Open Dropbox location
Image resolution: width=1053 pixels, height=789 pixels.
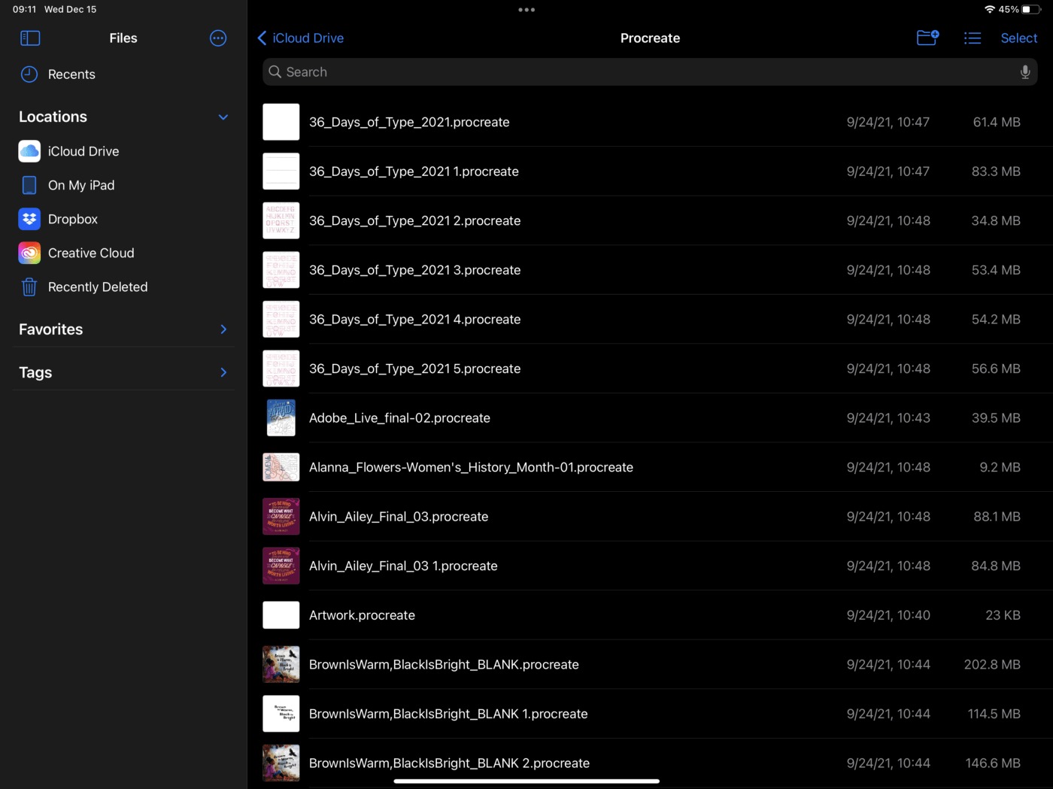pyautogui.click(x=72, y=219)
